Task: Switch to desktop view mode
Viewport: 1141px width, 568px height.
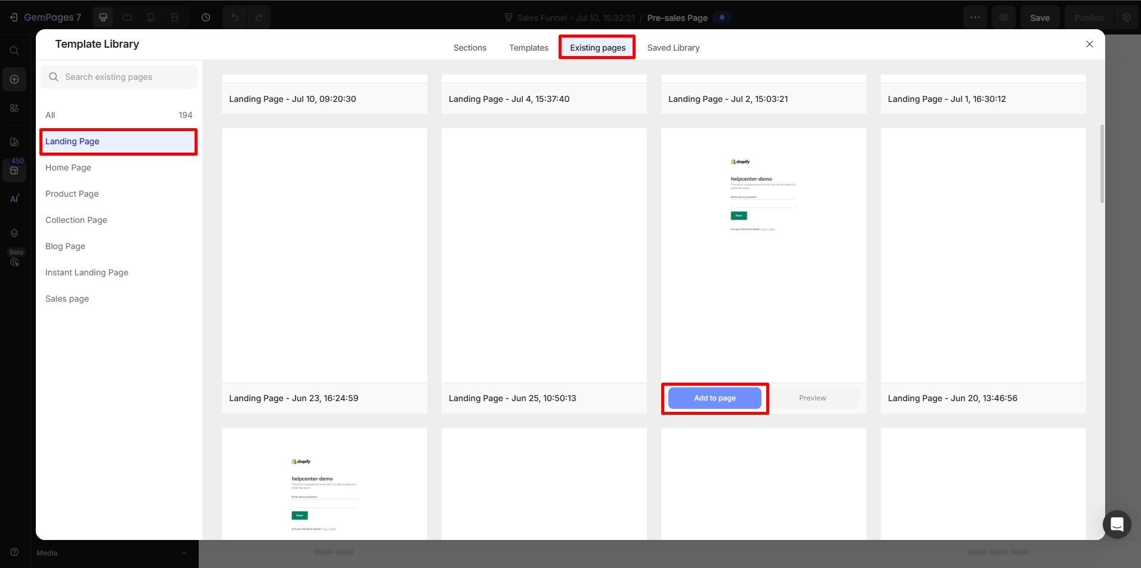Action: pos(103,17)
